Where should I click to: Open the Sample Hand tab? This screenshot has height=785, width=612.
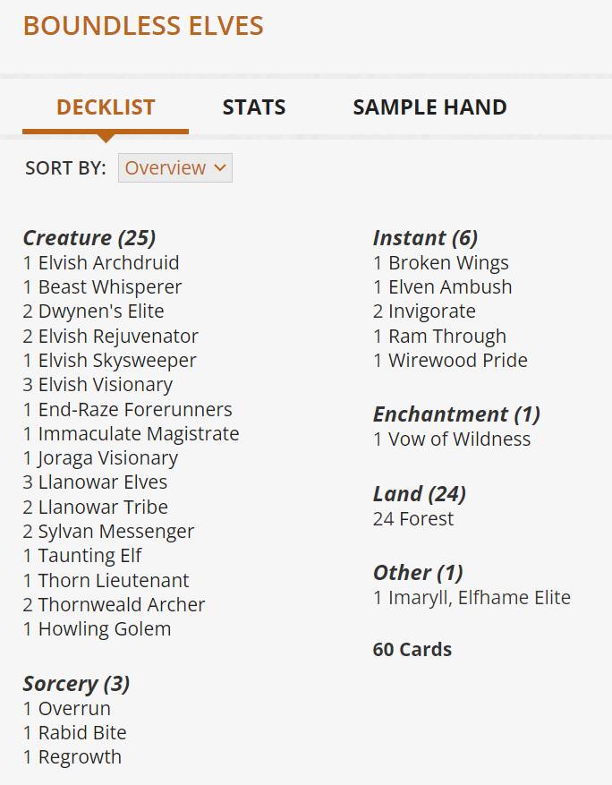[429, 107]
